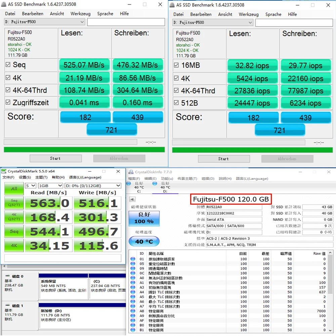Open 磁碟(D) menu in CrystalDiskInfo
This screenshot has width=336, height=336.
[x=208, y=179]
